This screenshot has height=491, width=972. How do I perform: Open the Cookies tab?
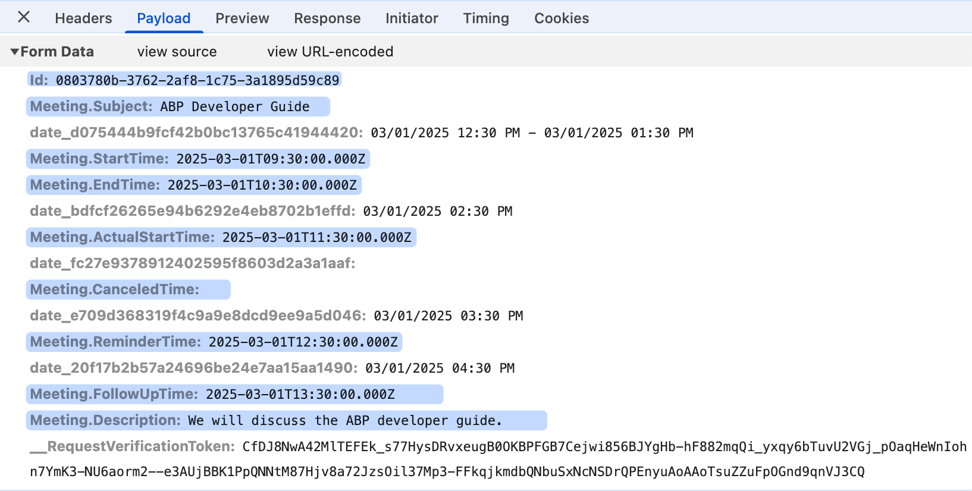point(561,18)
